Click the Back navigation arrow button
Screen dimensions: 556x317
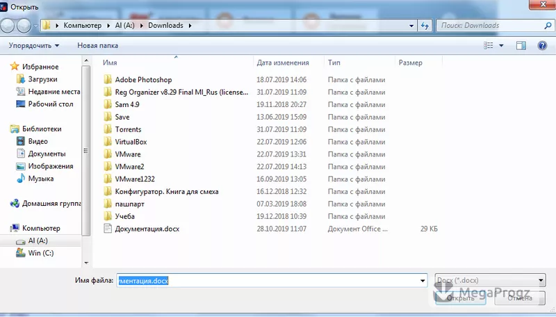[8, 26]
